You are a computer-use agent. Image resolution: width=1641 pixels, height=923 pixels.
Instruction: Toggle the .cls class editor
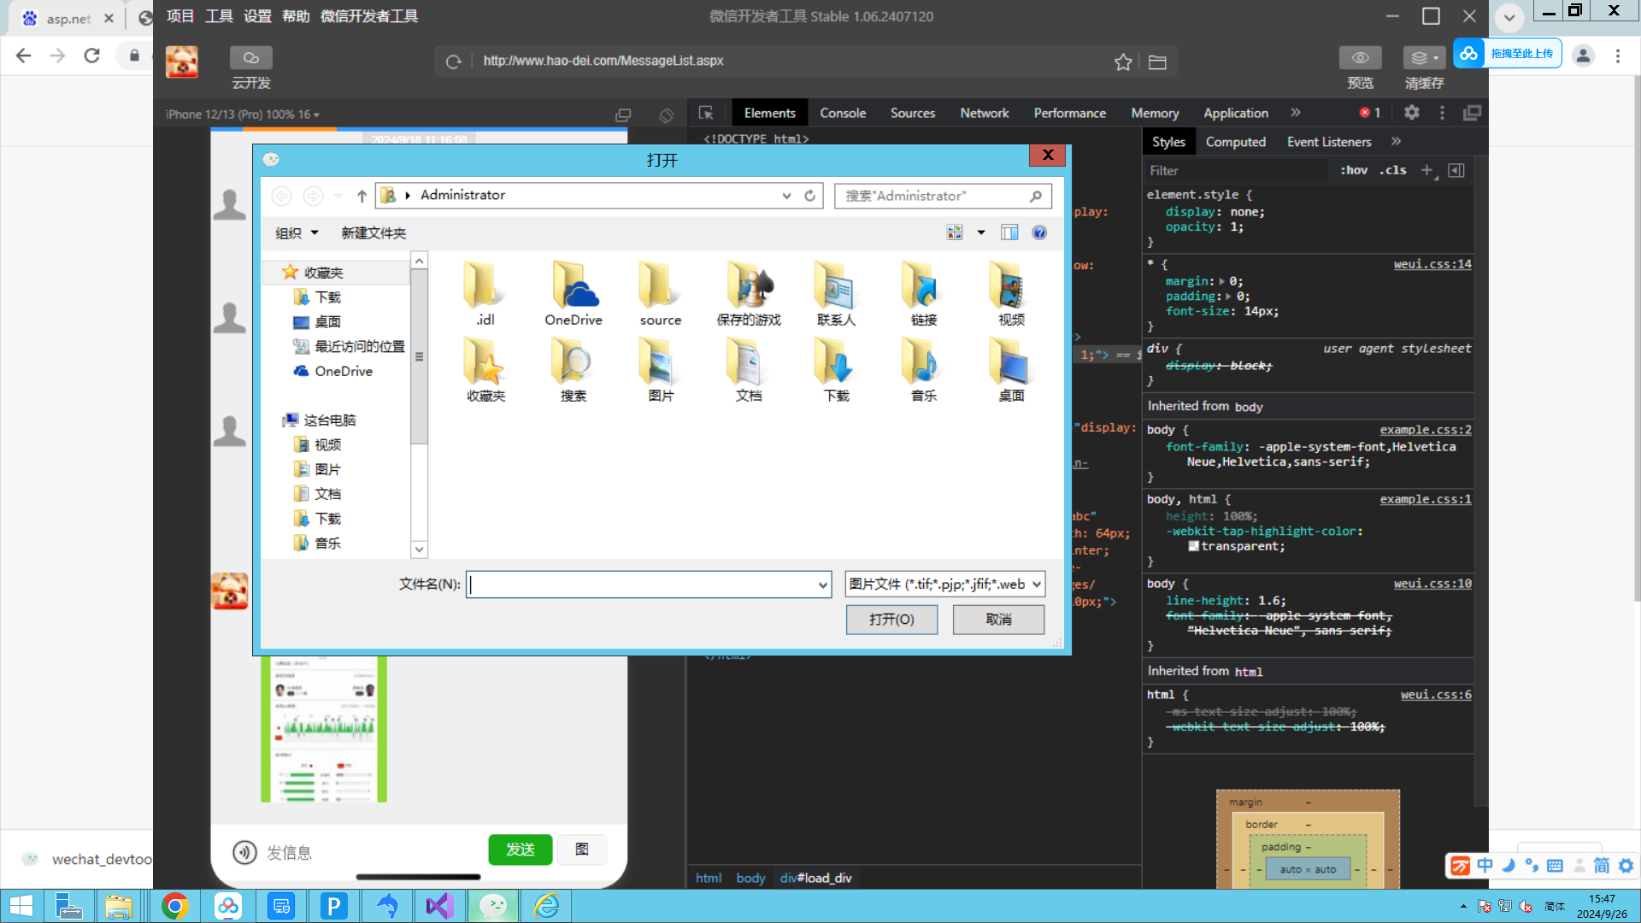(x=1393, y=170)
